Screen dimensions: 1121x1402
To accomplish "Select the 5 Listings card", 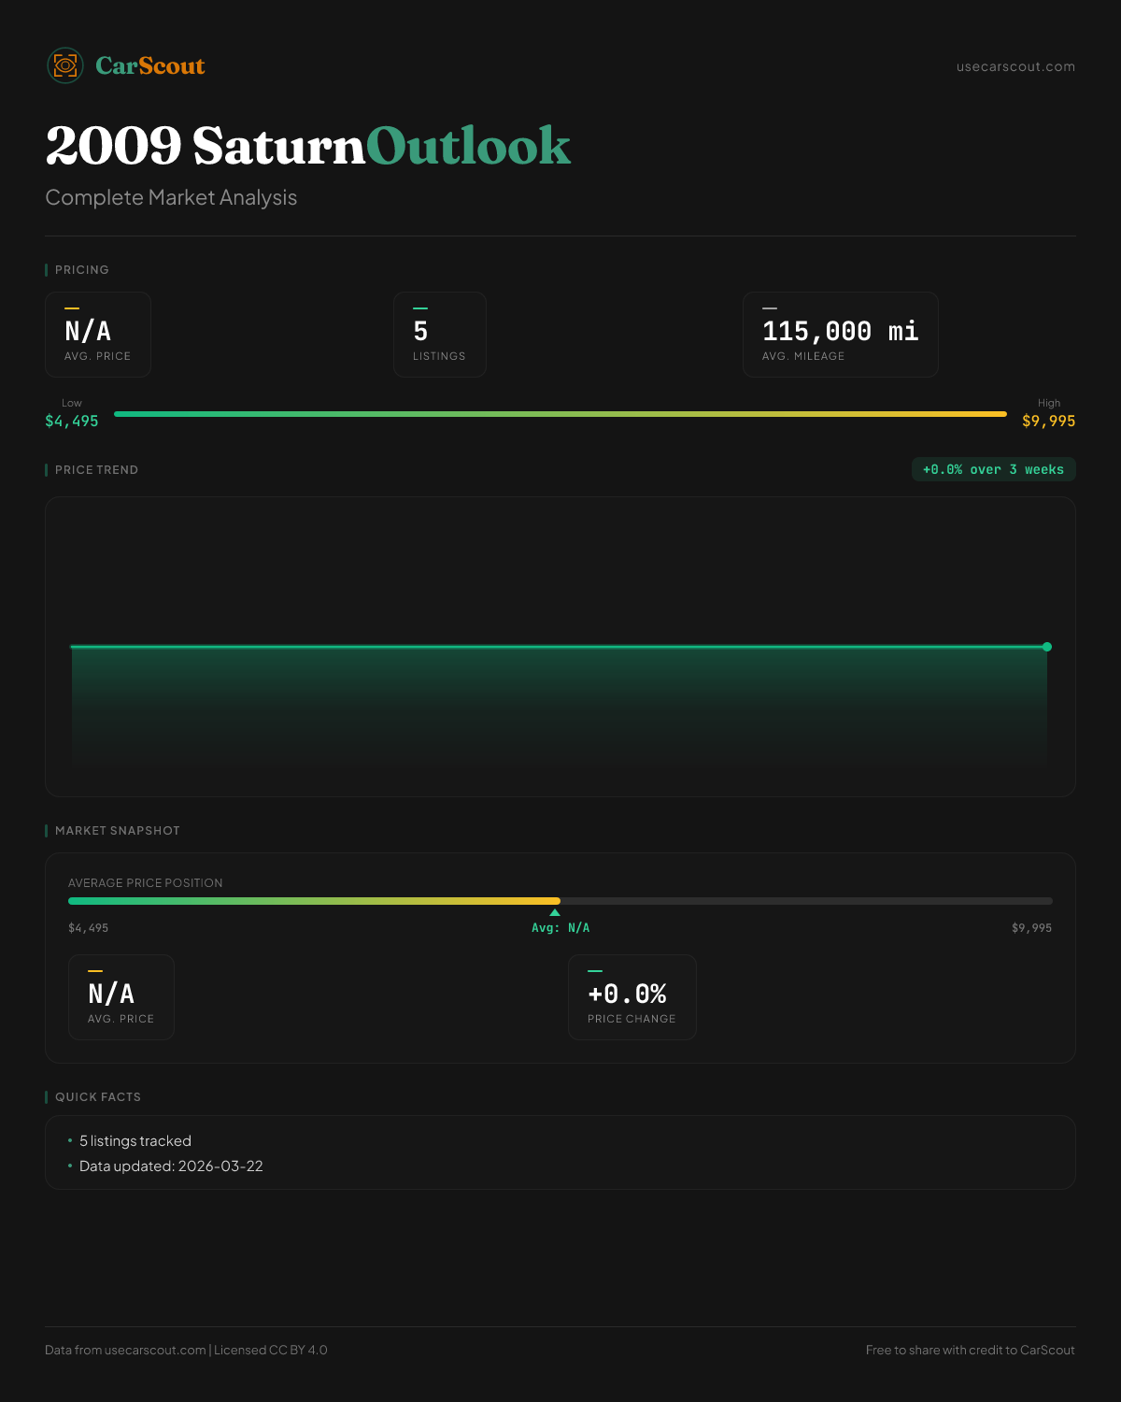I will (439, 335).
